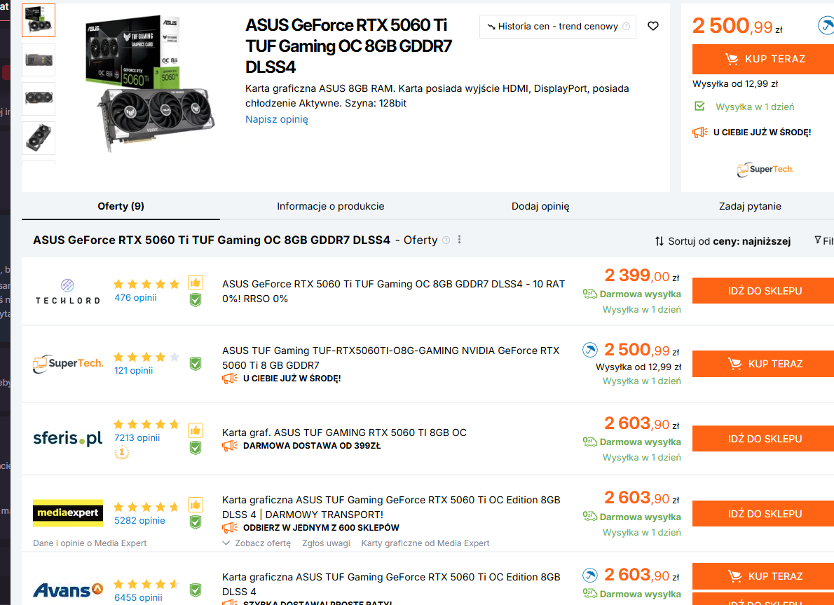Click the Techlord thumbs-up recommendation badge
834x605 pixels.
point(195,283)
